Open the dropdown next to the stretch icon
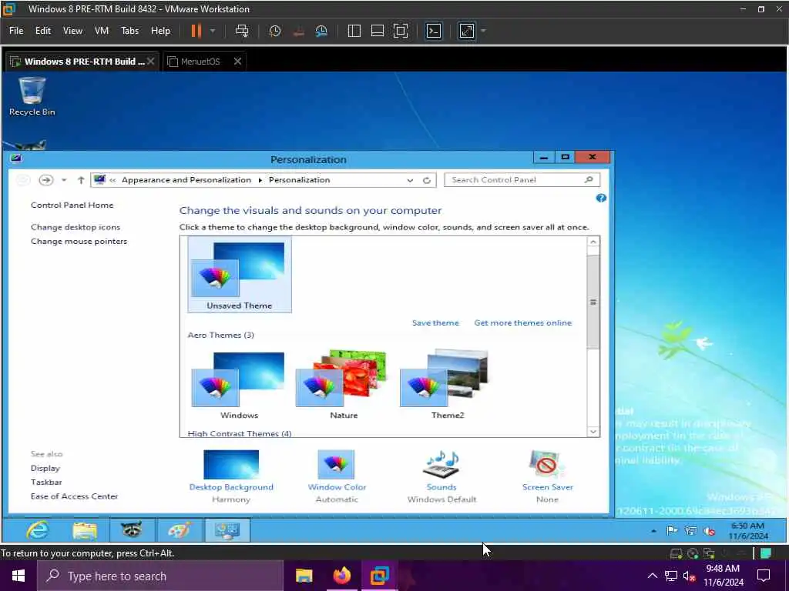The height and width of the screenshot is (591, 789). coord(484,31)
